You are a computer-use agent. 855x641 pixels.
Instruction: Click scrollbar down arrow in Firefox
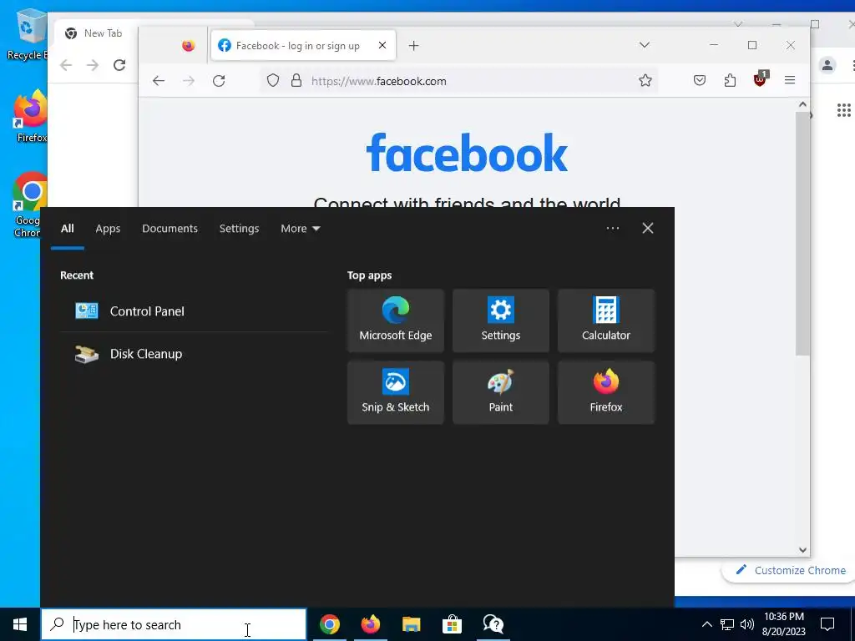click(x=802, y=550)
